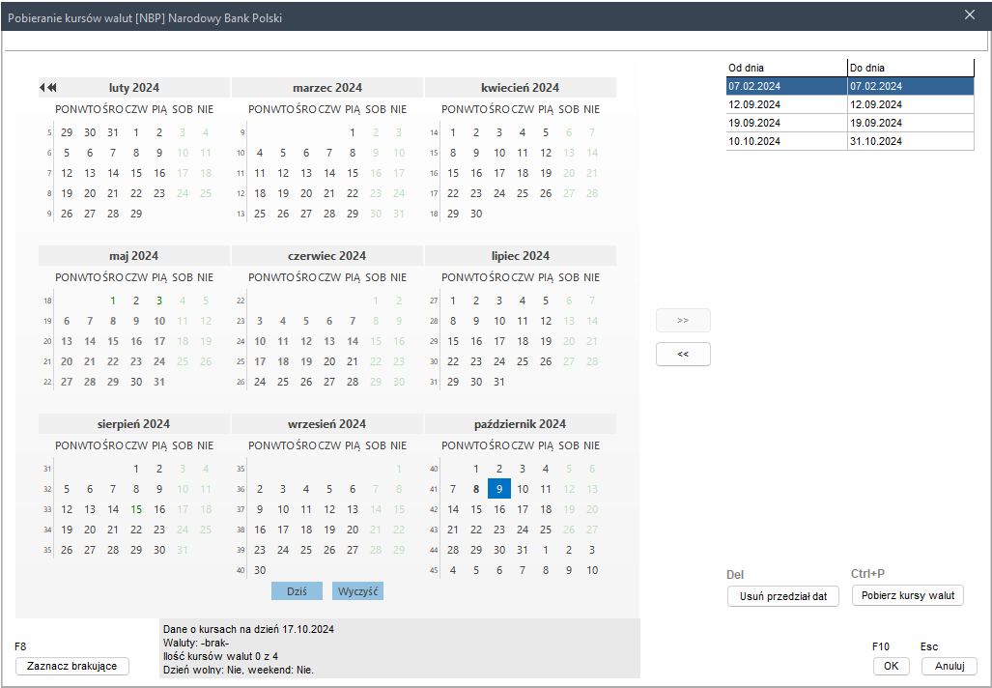Select green holiday day 15 in sierpień 2024

click(136, 509)
